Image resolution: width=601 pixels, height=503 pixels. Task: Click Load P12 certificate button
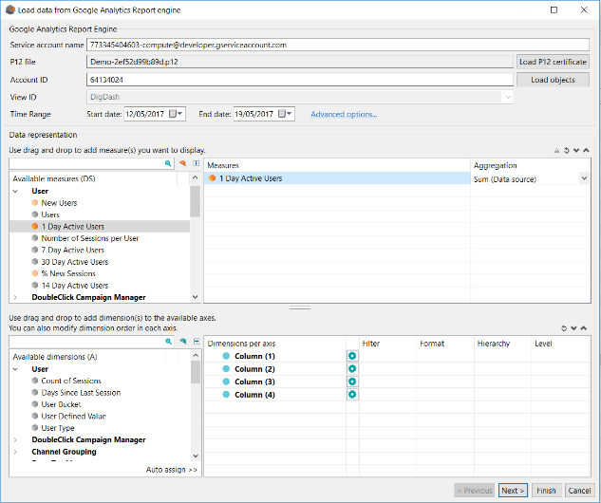tap(553, 62)
